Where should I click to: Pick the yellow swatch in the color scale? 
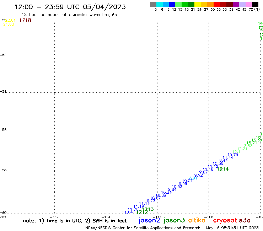(x=198, y=4)
